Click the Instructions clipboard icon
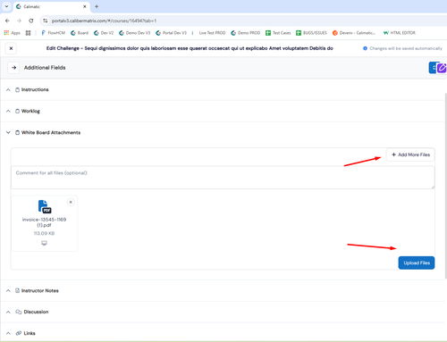Viewport: 447px width, 342px height. [17, 89]
